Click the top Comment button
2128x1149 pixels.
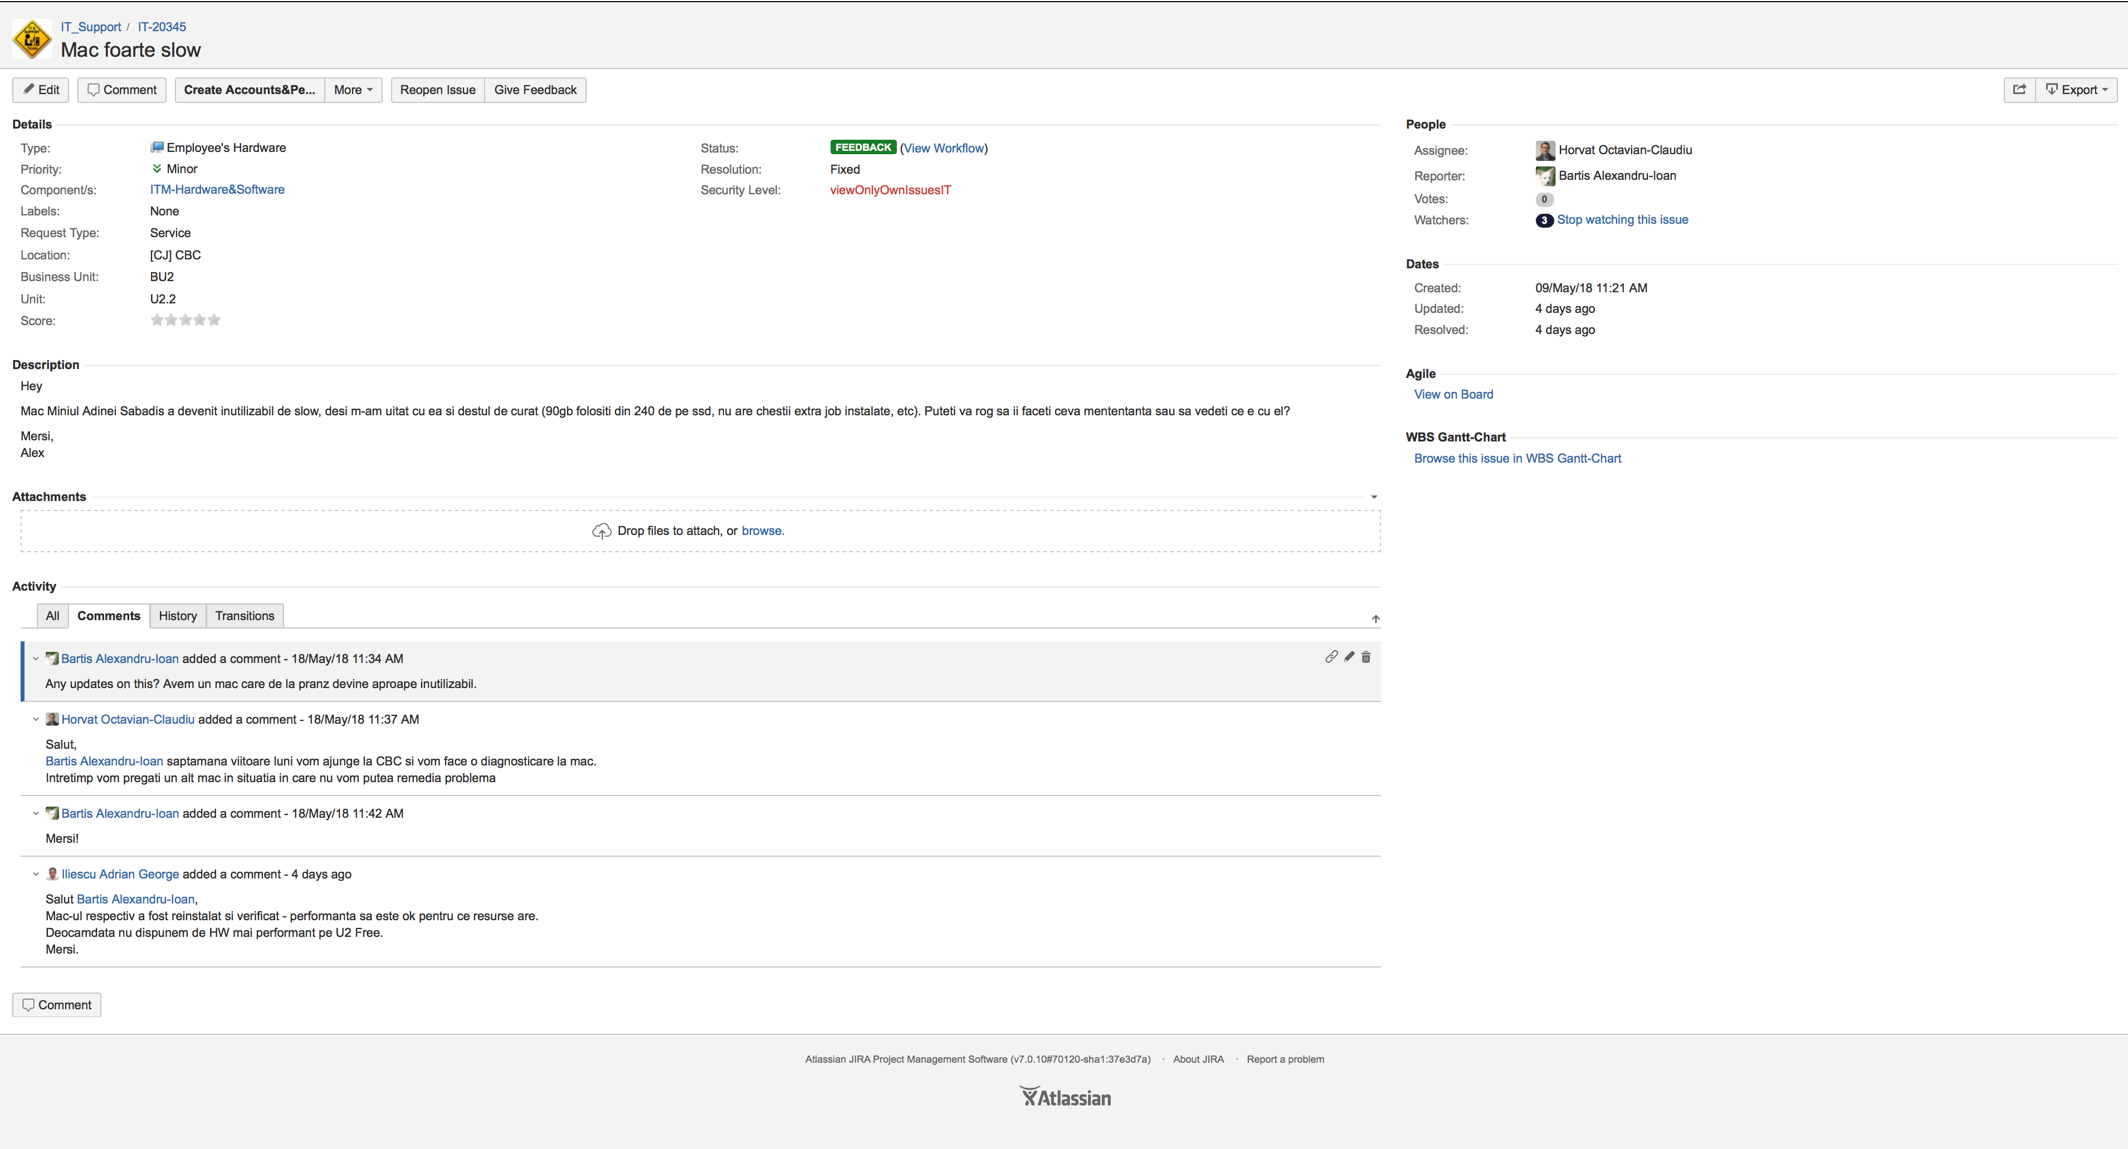pos(122,90)
